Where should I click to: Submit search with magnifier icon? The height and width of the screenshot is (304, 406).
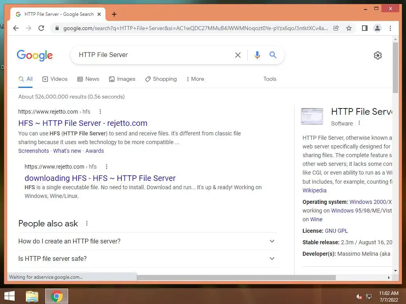click(273, 55)
